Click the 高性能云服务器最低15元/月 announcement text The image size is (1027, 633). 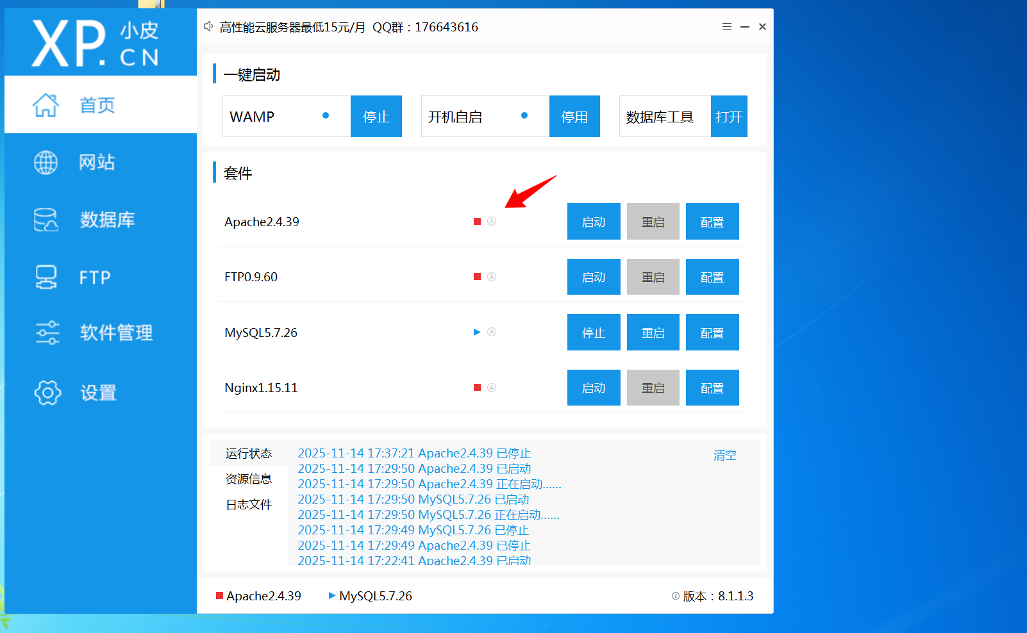[x=293, y=27]
